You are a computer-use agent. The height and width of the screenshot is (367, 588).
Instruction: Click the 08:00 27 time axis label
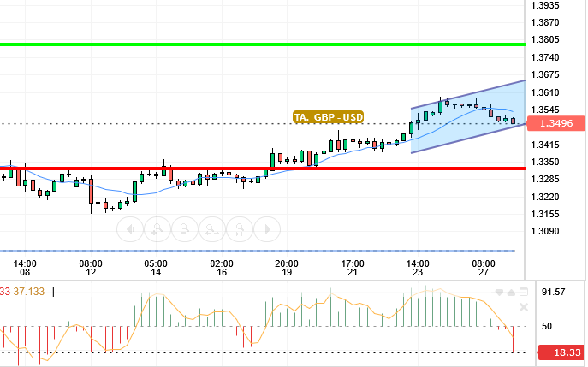[484, 268]
